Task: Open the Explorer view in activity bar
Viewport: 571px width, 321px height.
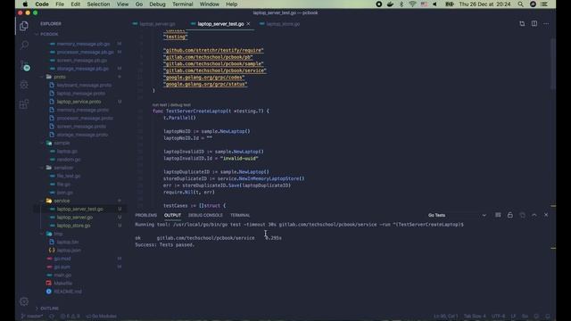Action: (x=24, y=26)
